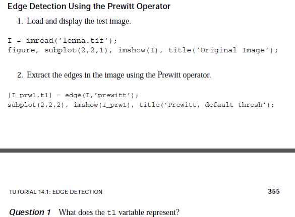Click the 'TUTORIAL 14.1: EDGE DETECTION' footer
Image resolution: width=295 pixels, height=217 pixels.
(x=55, y=192)
